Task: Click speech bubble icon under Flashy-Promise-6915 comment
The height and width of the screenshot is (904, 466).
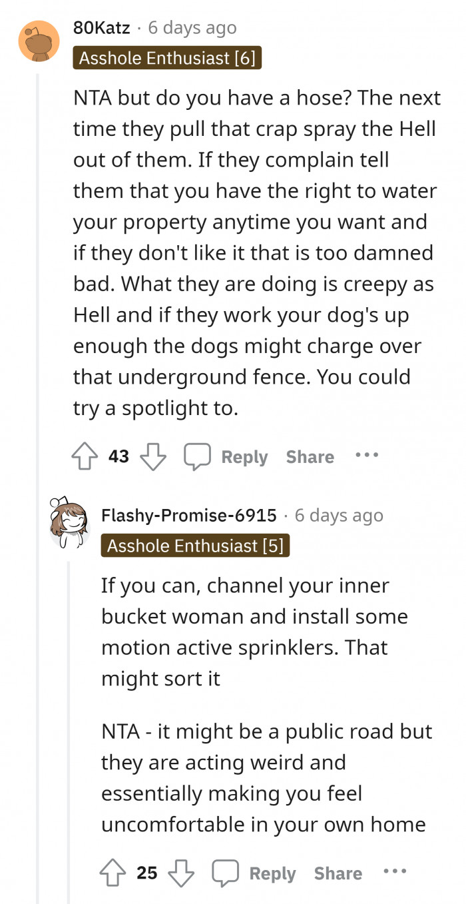Action: pos(225,873)
